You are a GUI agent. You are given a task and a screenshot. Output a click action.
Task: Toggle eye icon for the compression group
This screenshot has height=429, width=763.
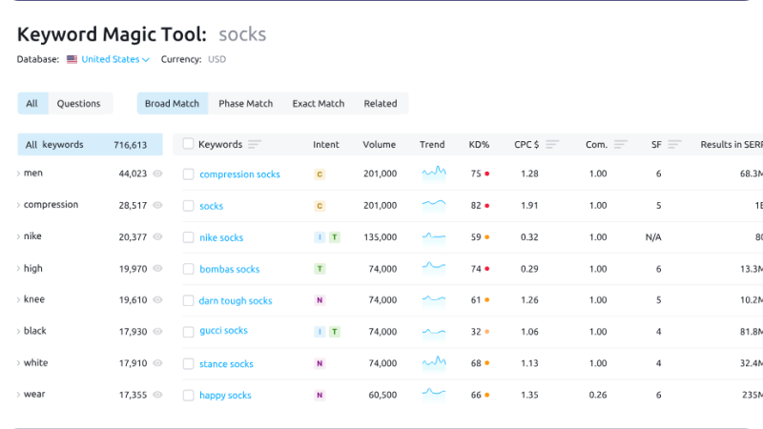point(157,205)
